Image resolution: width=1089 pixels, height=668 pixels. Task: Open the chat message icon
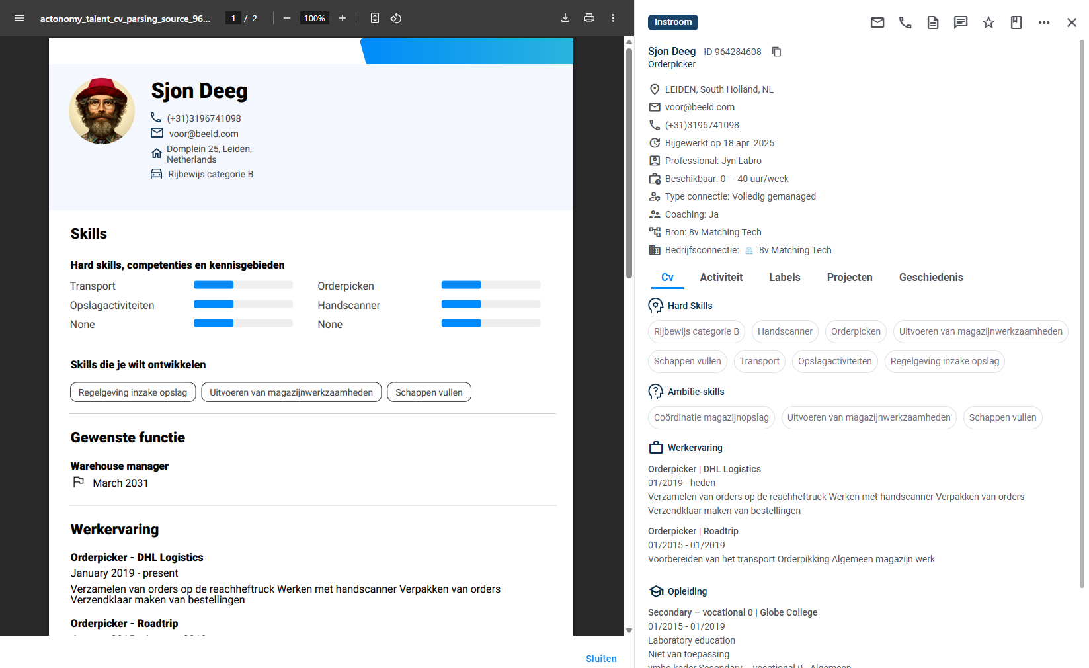pyautogui.click(x=961, y=22)
